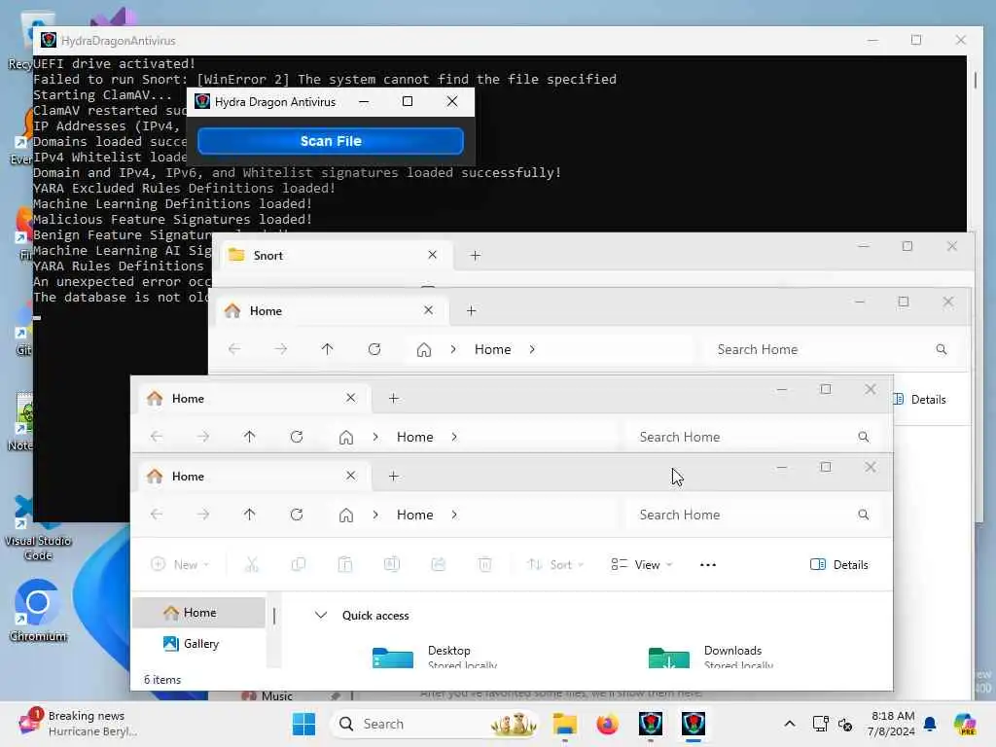Add a new tab in middle Home window
Image resolution: width=996 pixels, height=747 pixels.
coord(393,398)
